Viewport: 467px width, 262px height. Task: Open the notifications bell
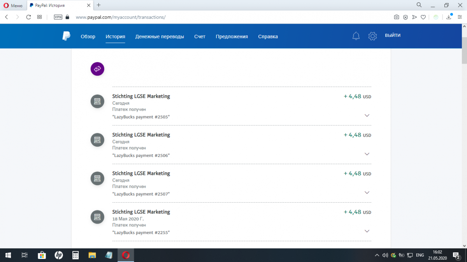point(356,36)
